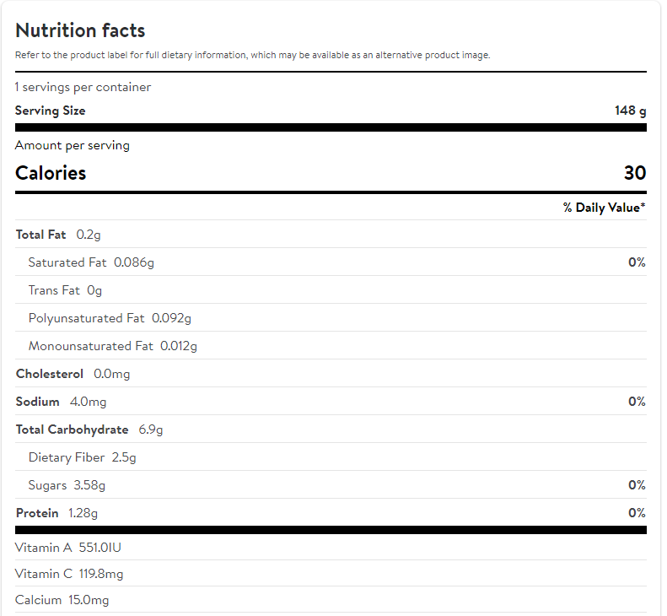Click the Vitamin C entry
This screenshot has height=616, width=667.
[69, 574]
